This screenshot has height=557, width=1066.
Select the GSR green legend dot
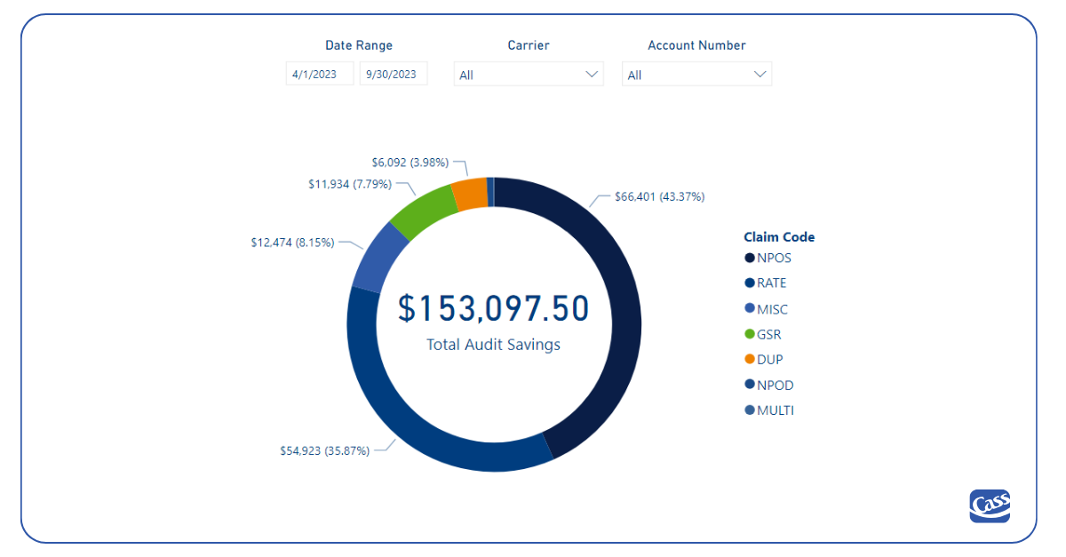tap(748, 334)
